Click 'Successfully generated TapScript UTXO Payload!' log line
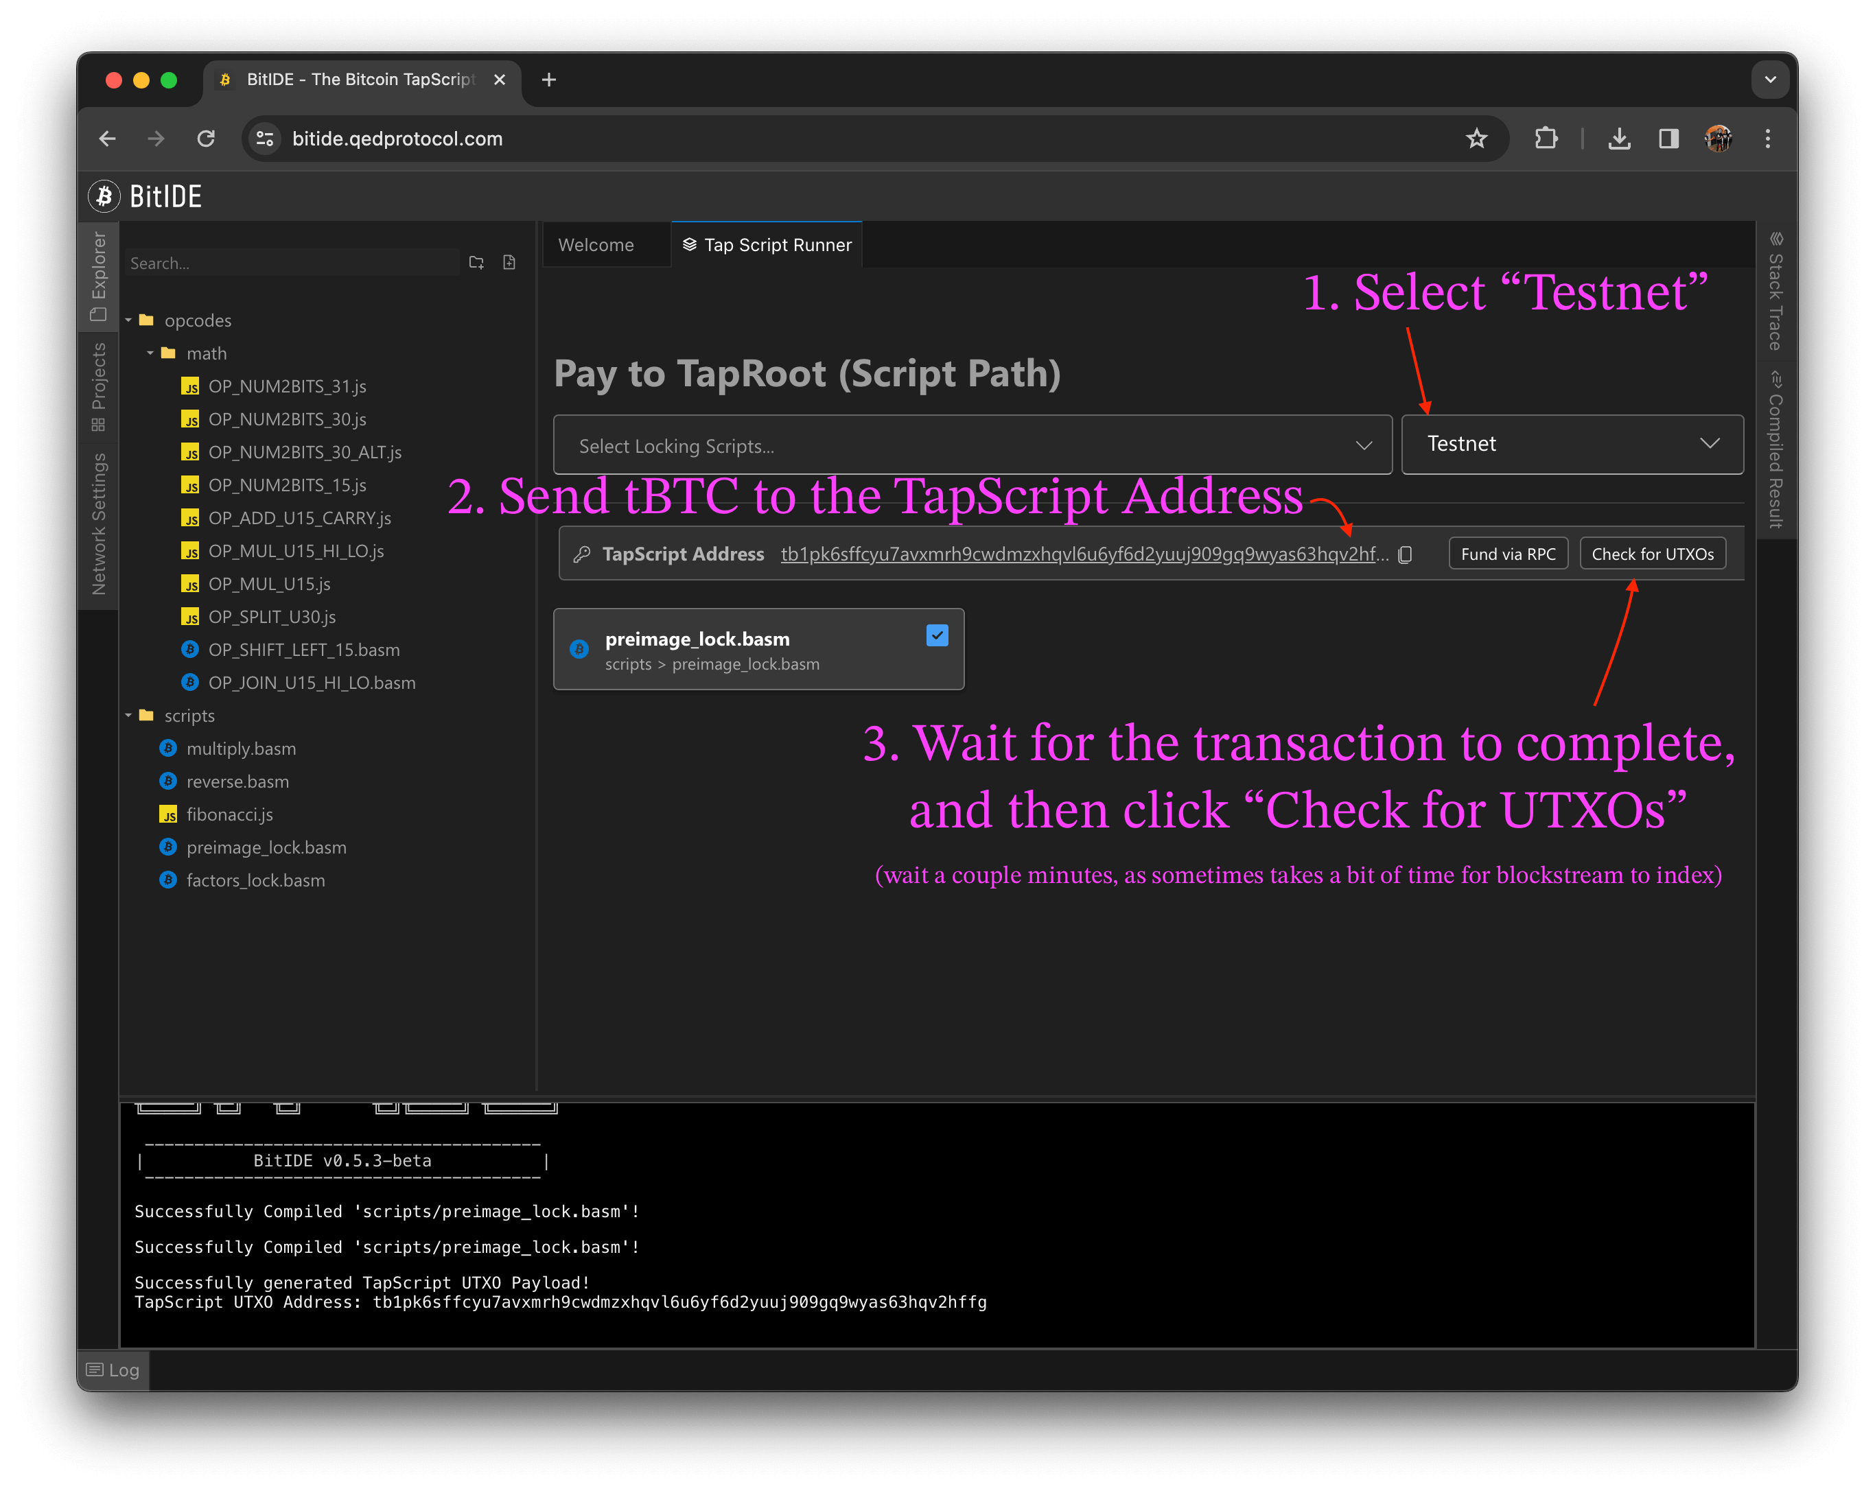This screenshot has height=1493, width=1875. point(362,1284)
